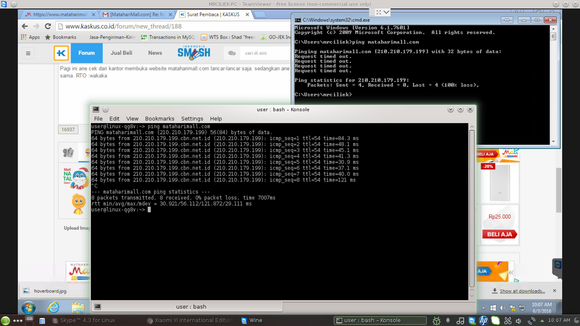Open the Wine taskbar entry
The image size is (580, 326).
(x=251, y=321)
